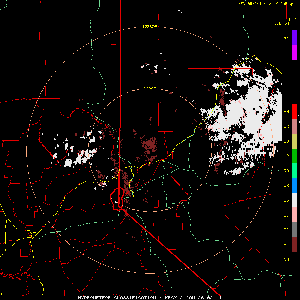Click the [CLAS] units label

[x=282, y=23]
